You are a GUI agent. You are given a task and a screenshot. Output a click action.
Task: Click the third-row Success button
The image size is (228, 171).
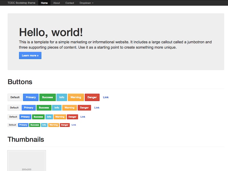pos(38,117)
